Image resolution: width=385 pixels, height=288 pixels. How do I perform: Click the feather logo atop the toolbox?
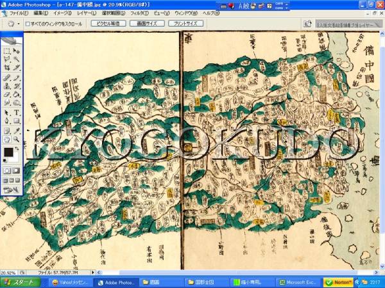[x=12, y=41]
